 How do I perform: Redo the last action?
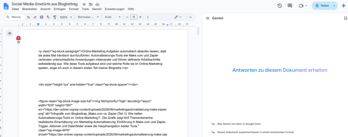[35, 17]
